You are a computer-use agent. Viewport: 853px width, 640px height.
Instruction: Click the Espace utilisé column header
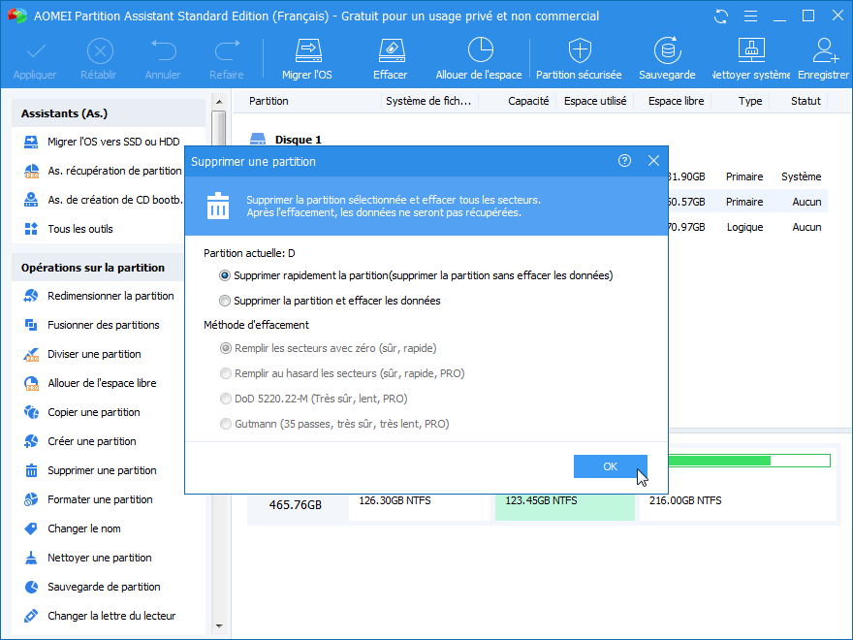tap(595, 101)
